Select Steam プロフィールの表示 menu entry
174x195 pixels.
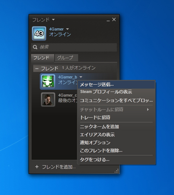point(116,92)
